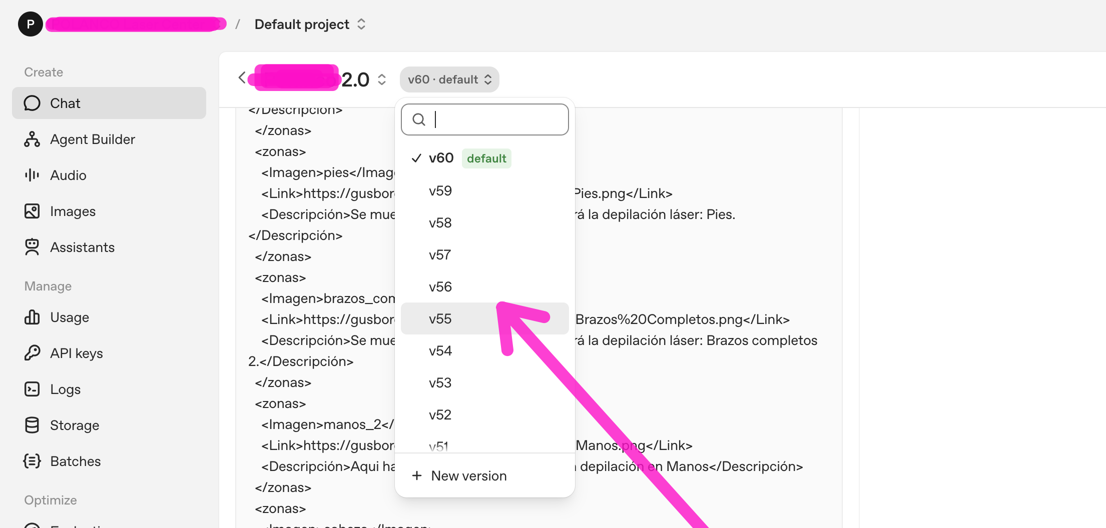1106x528 pixels.
Task: Select version v55 from list
Action: 440,319
